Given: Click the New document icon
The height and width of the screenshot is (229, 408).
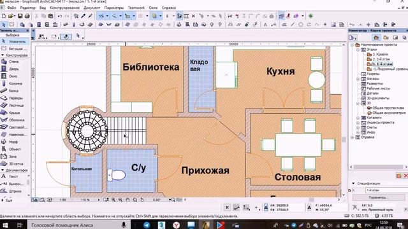Looking at the screenshot, I should (x=4, y=16).
